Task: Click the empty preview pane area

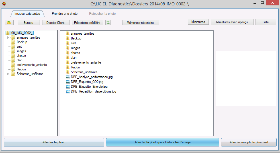Action: click(x=246, y=78)
